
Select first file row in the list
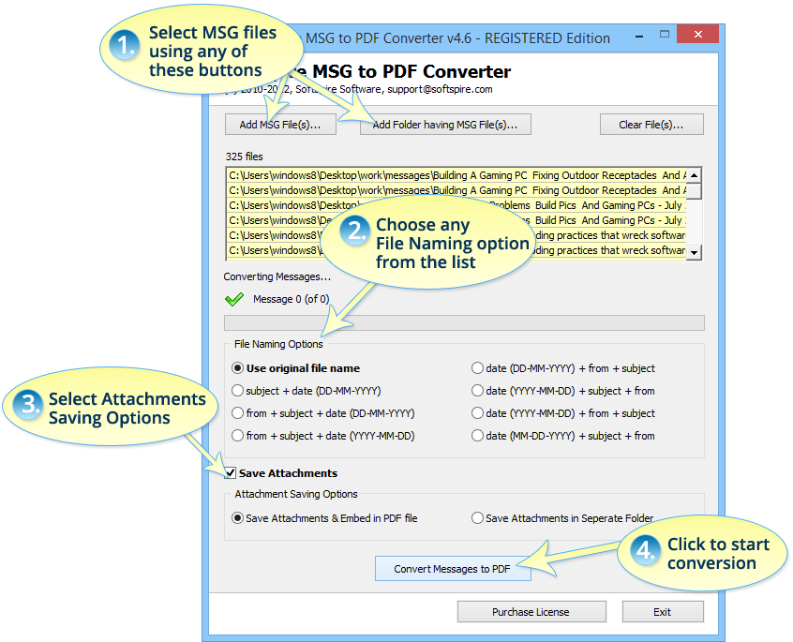tap(456, 175)
